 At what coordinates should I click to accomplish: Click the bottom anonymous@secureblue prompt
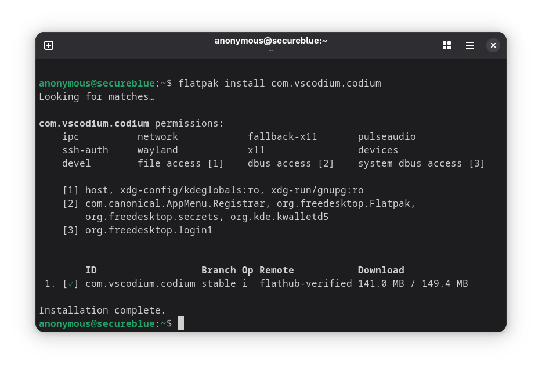point(106,324)
